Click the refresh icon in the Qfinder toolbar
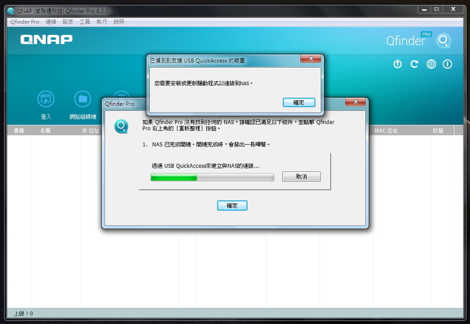The width and height of the screenshot is (470, 324). [414, 64]
